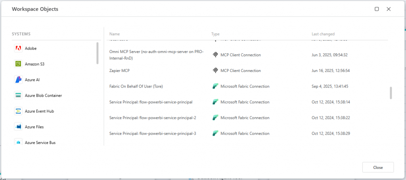The width and height of the screenshot is (406, 180).
Task: Select the Azure Files icon
Action: pyautogui.click(x=18, y=127)
